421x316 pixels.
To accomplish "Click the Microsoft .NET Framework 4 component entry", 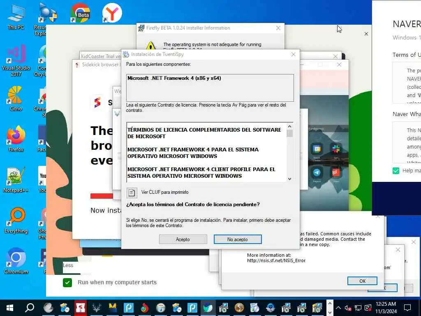I will 174,78.
